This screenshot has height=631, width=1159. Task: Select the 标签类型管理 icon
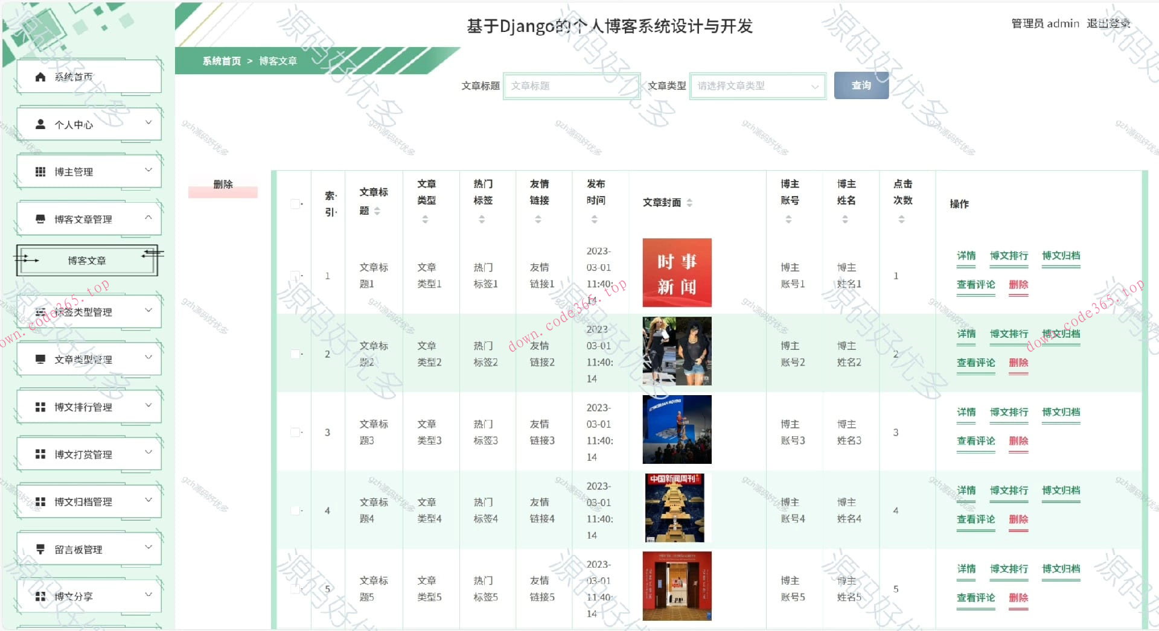click(40, 311)
